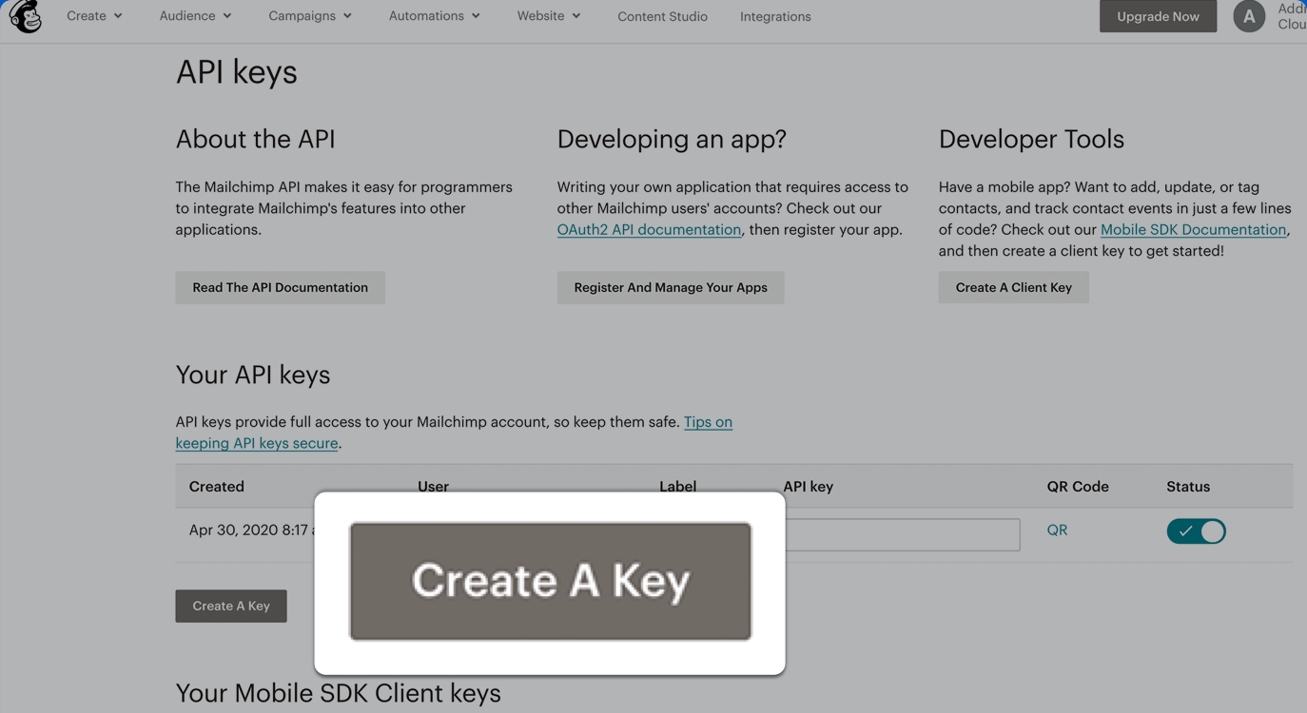
Task: Expand the Automations menu
Action: (x=435, y=16)
